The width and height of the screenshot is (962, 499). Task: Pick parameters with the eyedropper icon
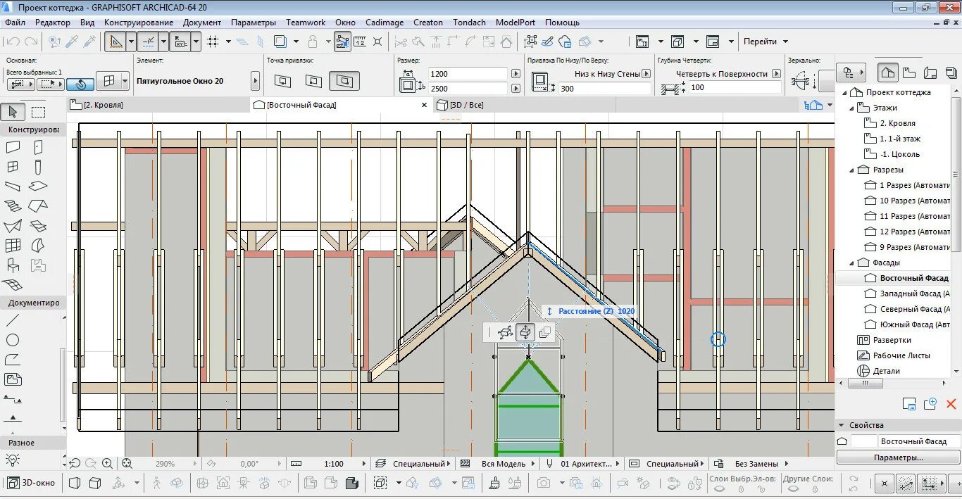point(73,42)
